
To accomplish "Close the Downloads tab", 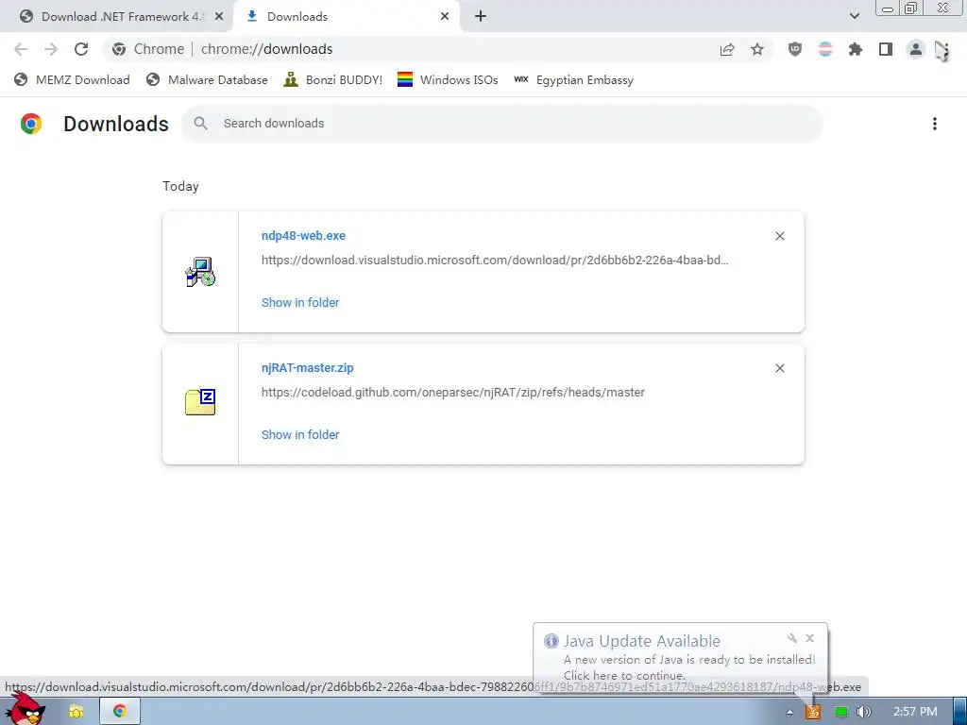I will 445,17.
